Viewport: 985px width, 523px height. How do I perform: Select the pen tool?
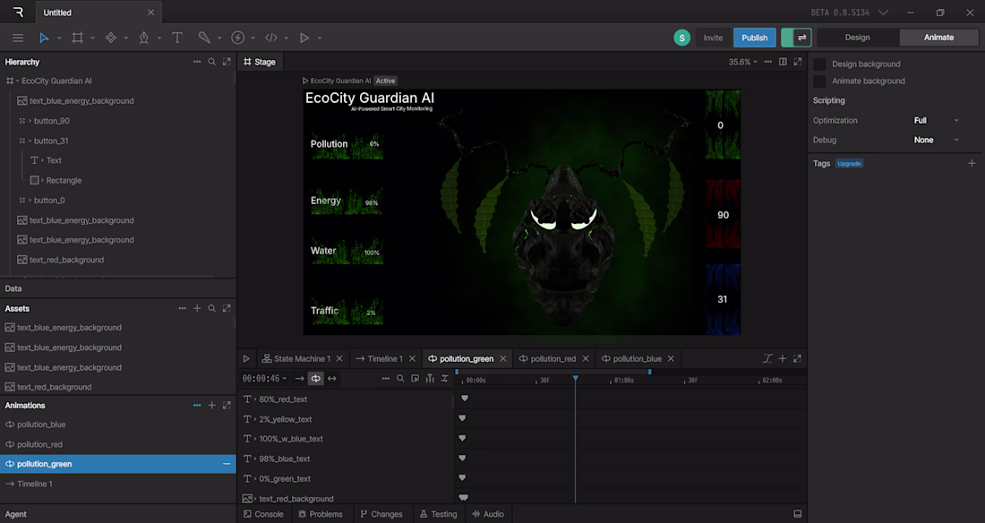pyautogui.click(x=144, y=38)
